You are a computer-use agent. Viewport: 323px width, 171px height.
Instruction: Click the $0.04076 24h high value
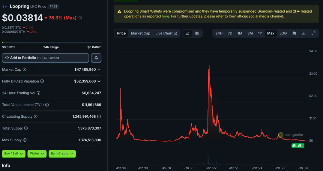pos(94,47)
